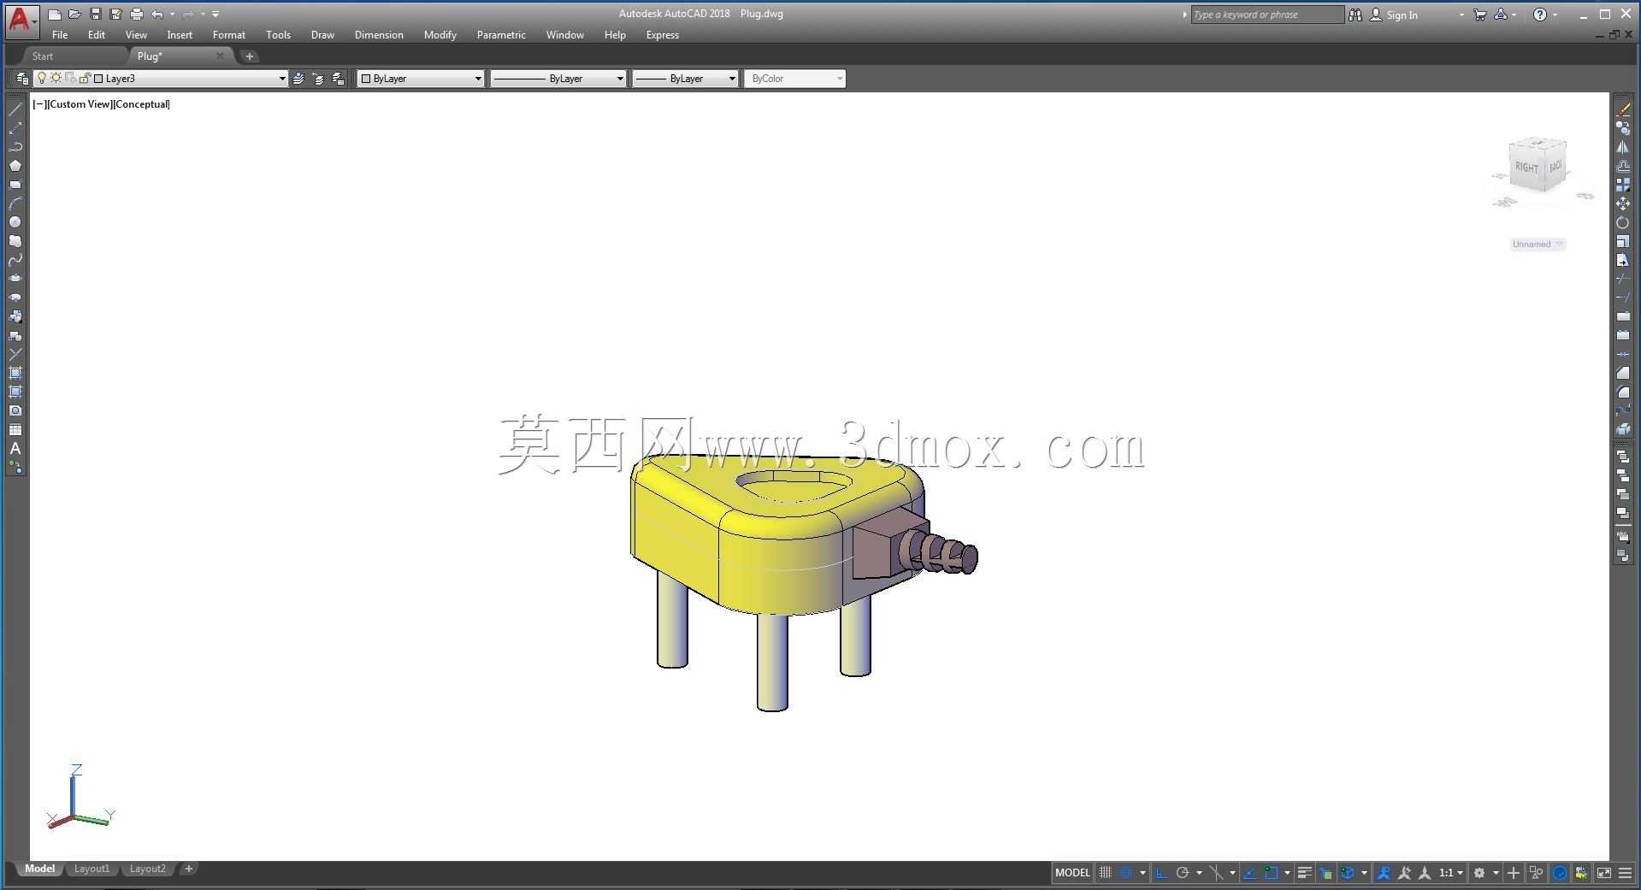Image resolution: width=1641 pixels, height=890 pixels.
Task: Click the new drawing tab plus button
Action: tap(250, 56)
